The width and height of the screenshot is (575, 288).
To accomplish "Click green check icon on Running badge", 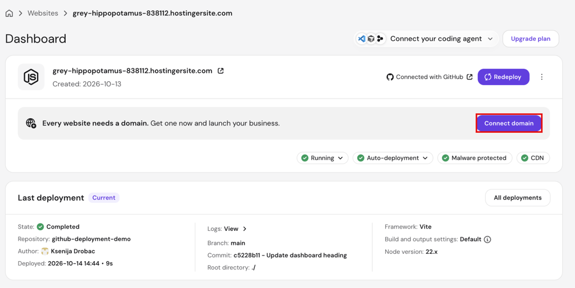I will (x=305, y=158).
